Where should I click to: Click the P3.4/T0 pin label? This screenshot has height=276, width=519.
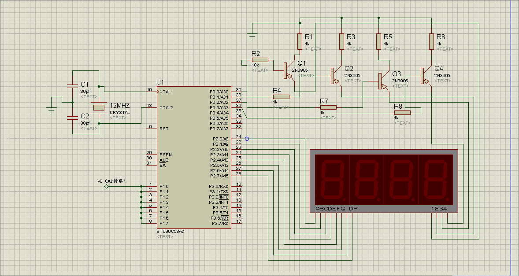(220, 207)
